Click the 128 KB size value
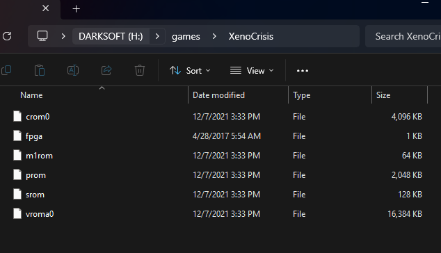This screenshot has height=253, width=441. (x=410, y=195)
